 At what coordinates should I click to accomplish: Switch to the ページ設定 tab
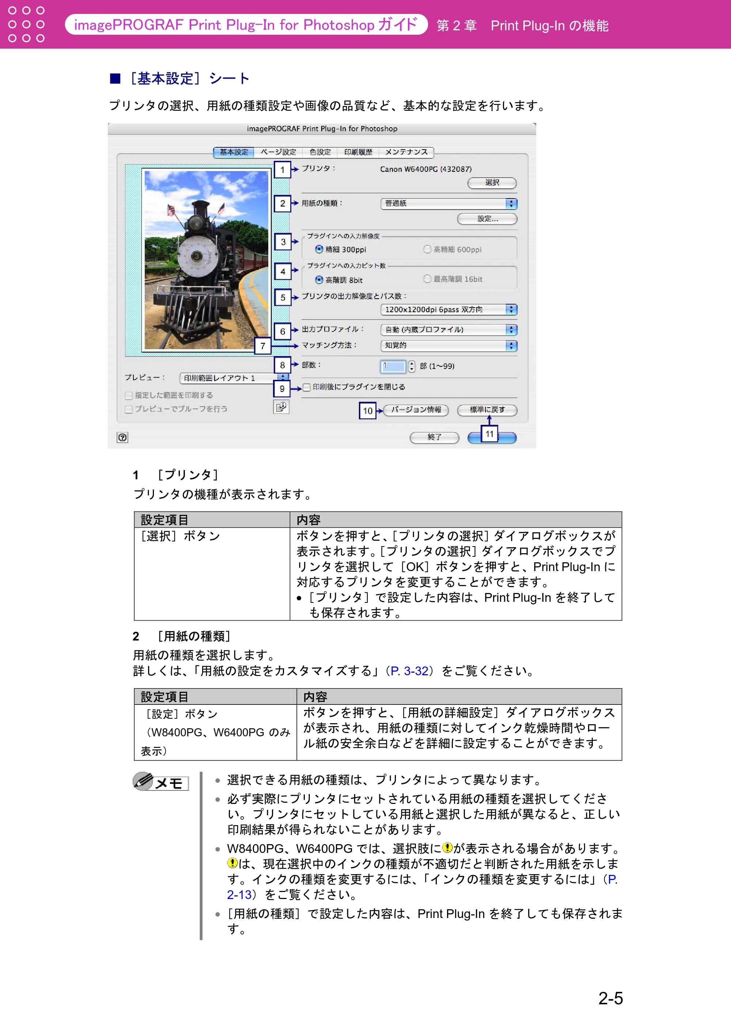point(279,152)
